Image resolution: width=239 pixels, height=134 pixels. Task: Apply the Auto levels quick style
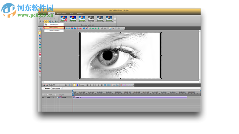(x=73, y=19)
